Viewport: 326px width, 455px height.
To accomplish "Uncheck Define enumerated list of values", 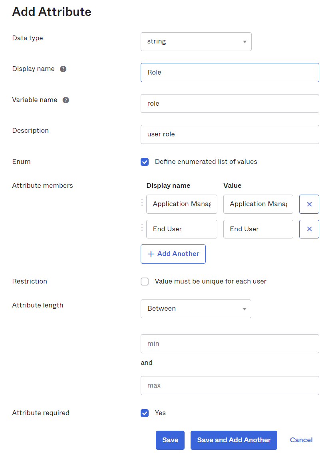I will pos(145,162).
